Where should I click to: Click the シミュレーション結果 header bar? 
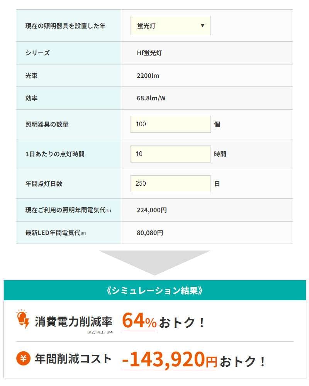pos(155,290)
